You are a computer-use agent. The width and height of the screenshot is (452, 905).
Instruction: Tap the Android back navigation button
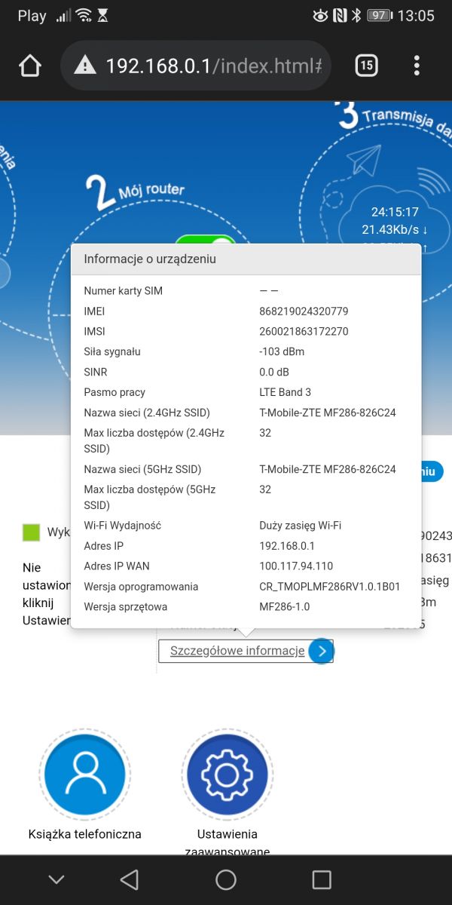click(130, 879)
